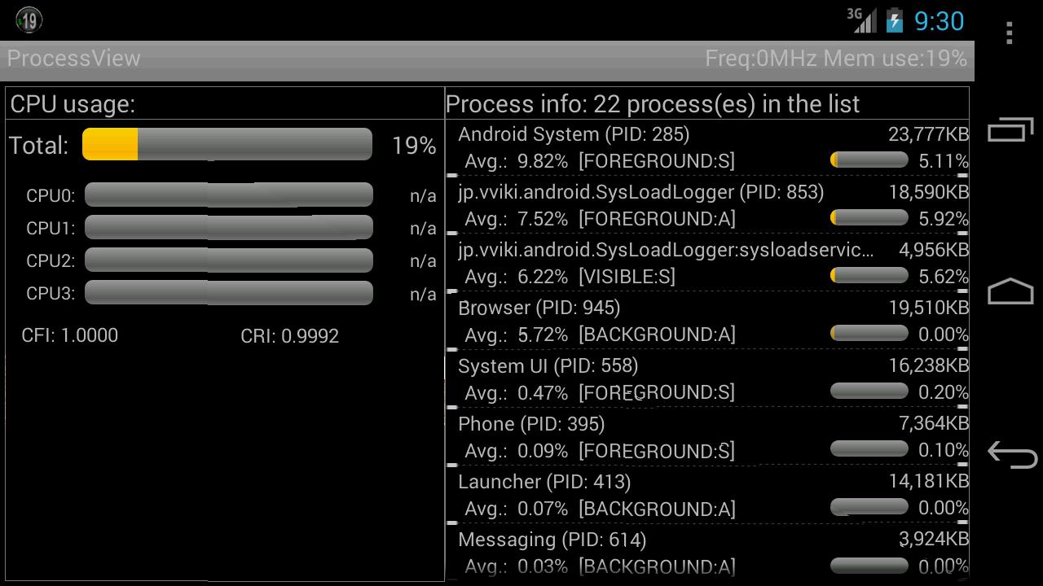Tap the 3G signal strength indicator
Screen dimensions: 1043x586
(860, 20)
